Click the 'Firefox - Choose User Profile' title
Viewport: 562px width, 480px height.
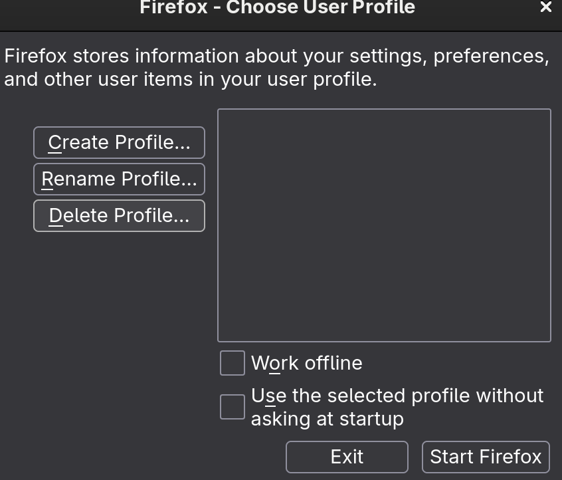pyautogui.click(x=277, y=8)
